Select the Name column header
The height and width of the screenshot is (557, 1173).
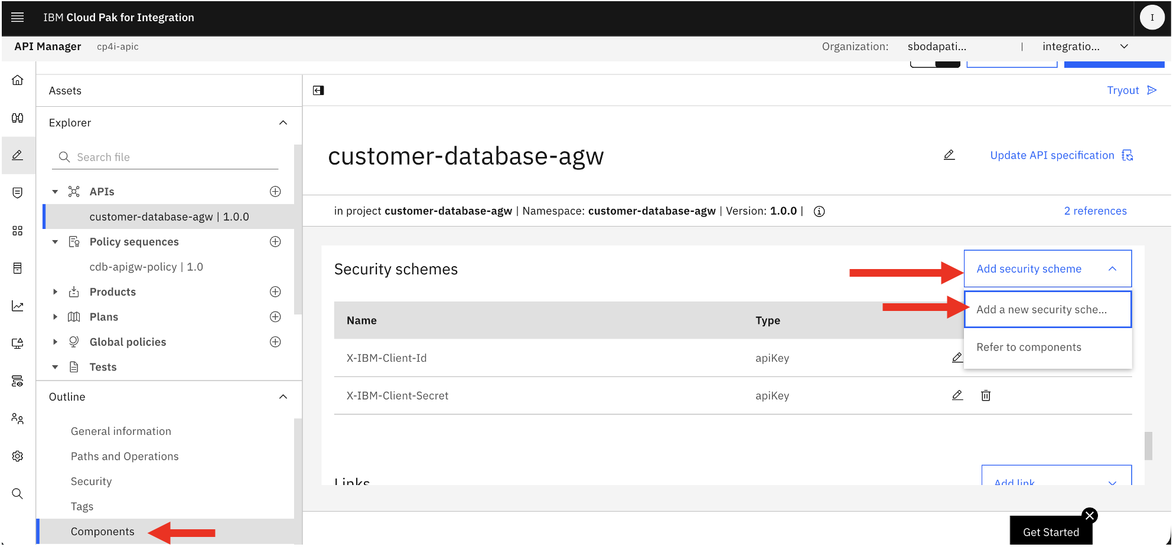361,320
